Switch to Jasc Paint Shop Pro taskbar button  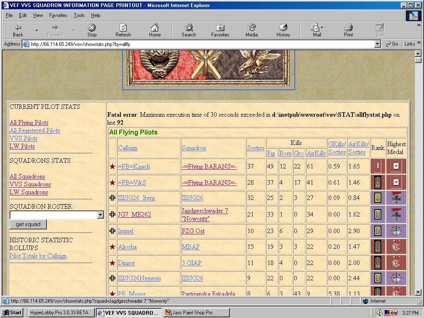196,313
